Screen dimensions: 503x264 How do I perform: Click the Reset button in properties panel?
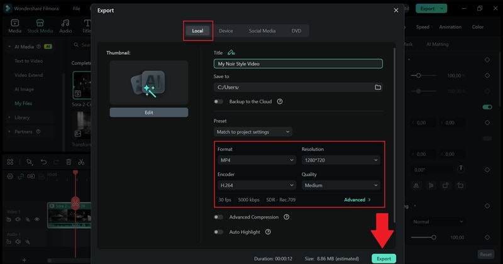click(x=485, y=255)
